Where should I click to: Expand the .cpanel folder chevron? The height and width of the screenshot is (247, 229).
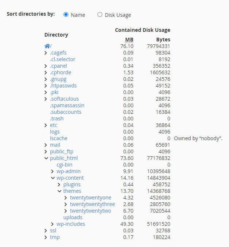46,66
